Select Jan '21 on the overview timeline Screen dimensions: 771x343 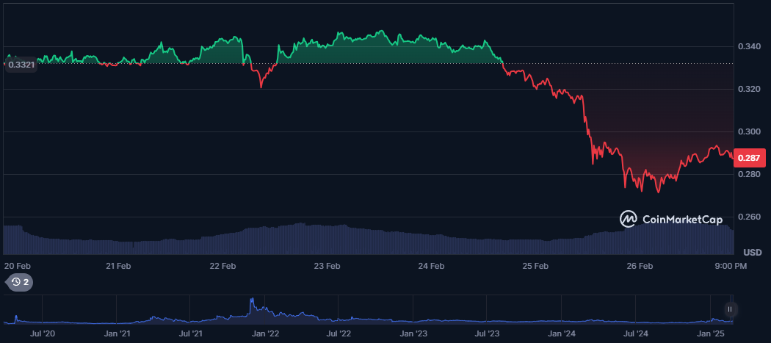[x=116, y=333]
